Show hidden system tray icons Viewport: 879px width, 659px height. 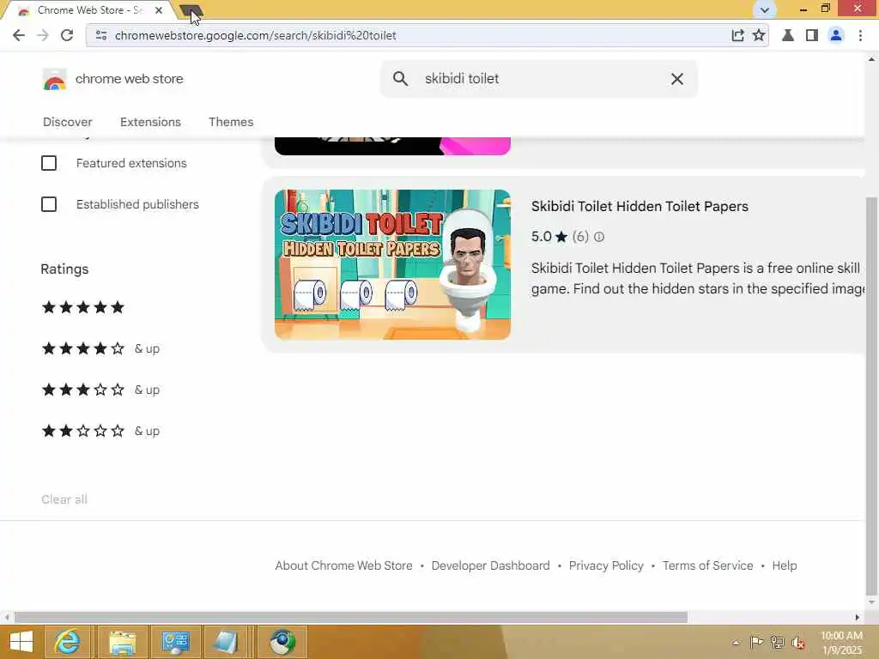coord(736,643)
